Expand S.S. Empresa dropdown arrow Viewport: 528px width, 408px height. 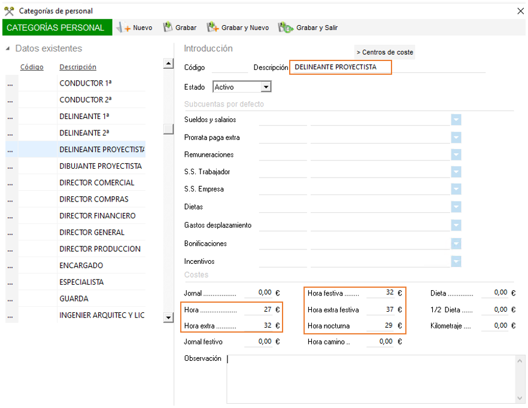pyautogui.click(x=456, y=189)
